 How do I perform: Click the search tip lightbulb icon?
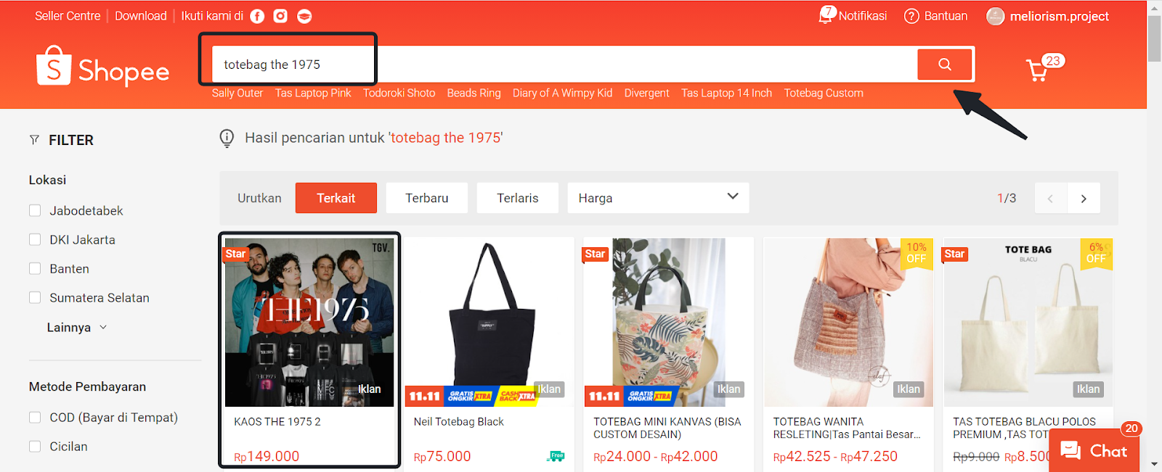tap(227, 138)
